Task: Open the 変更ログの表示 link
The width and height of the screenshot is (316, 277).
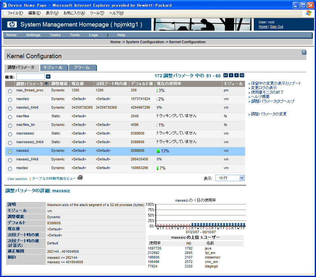Action: pos(264,88)
